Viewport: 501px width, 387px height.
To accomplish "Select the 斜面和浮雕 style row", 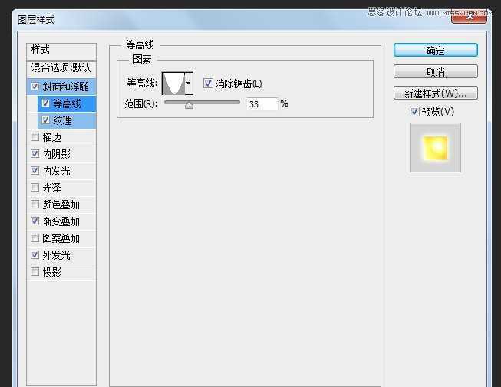I will [x=61, y=87].
